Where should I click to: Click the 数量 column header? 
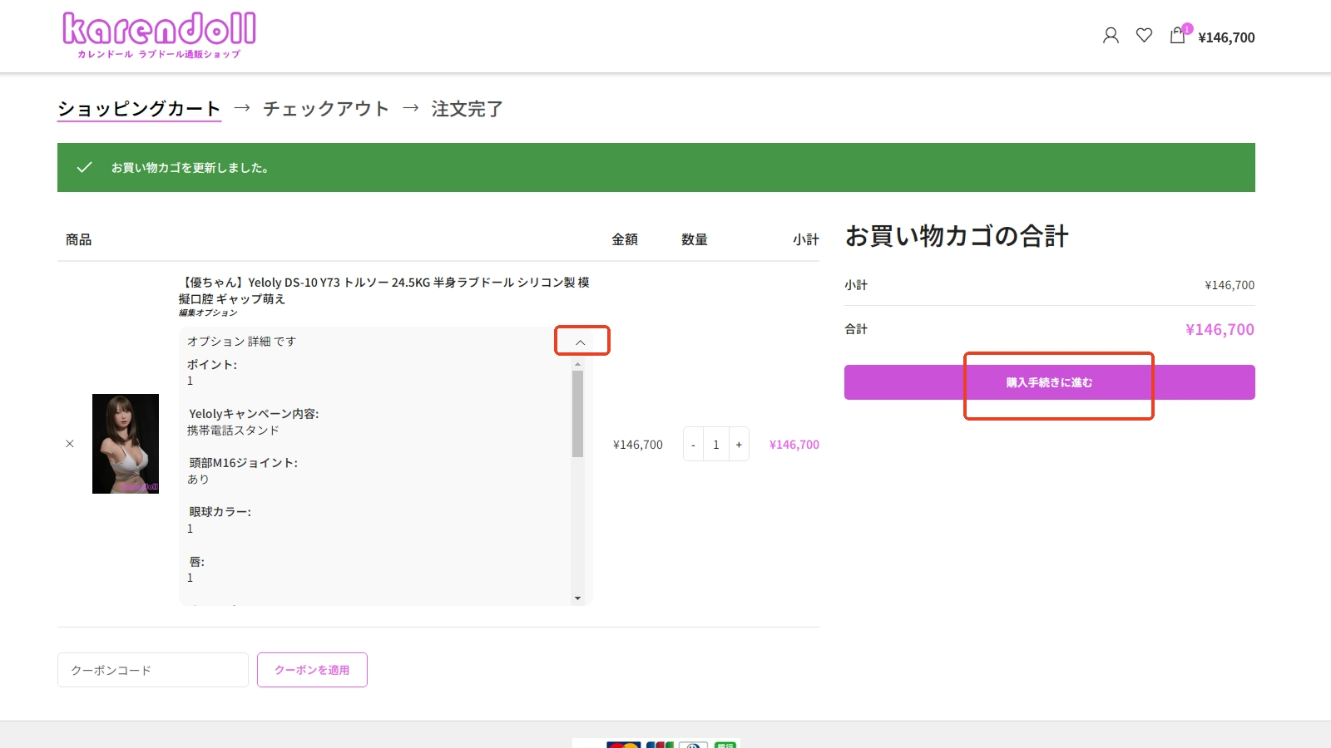[x=695, y=239]
